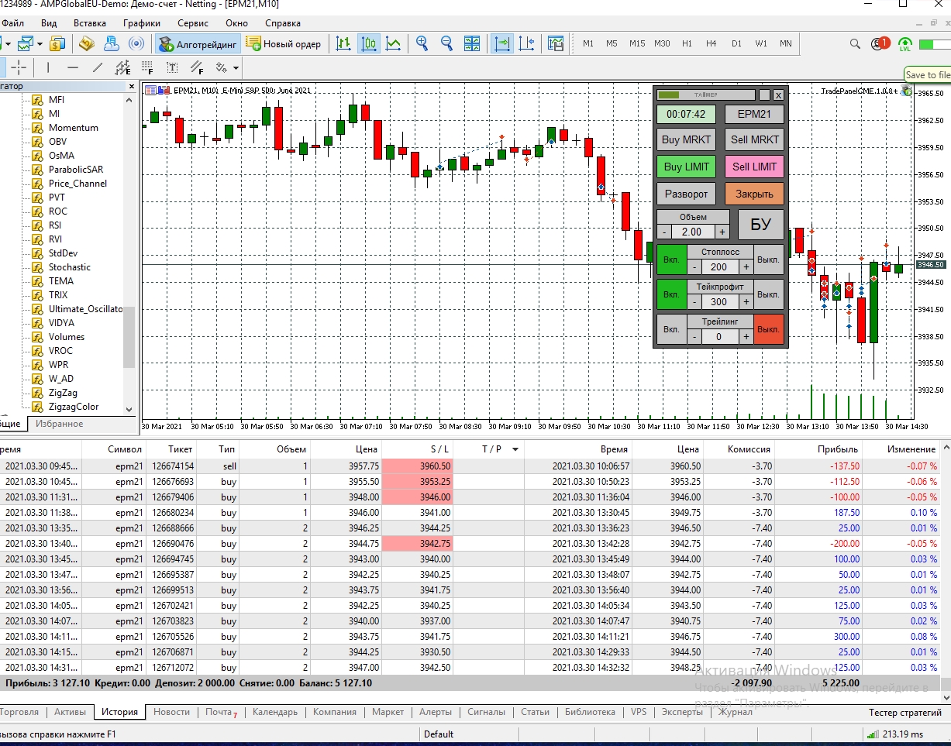
Task: Switch to the История tab
Action: [120, 712]
